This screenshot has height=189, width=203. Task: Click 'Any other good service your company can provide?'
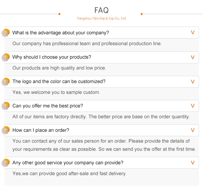[x=68, y=163]
